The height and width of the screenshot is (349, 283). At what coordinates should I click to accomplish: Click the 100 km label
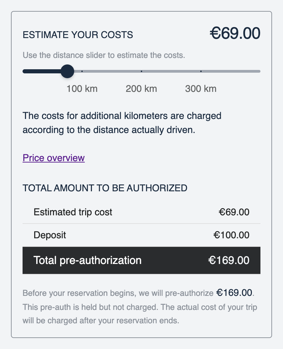(x=82, y=88)
